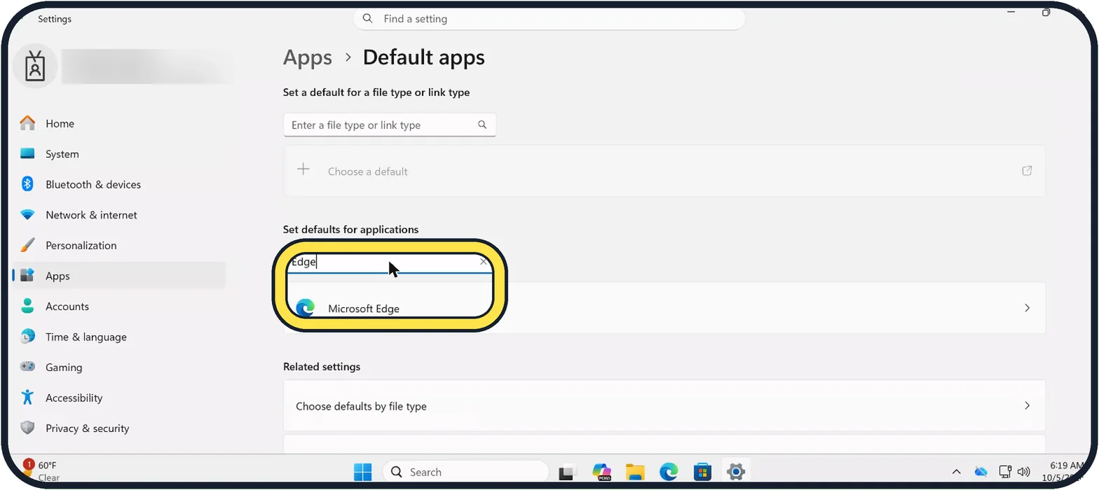The image size is (1099, 490).
Task: Click the Accessibility figure icon
Action: pos(27,397)
